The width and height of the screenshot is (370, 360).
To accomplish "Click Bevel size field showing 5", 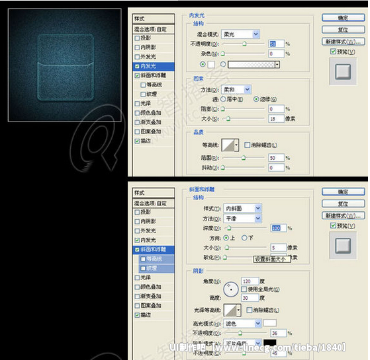I will [279, 248].
